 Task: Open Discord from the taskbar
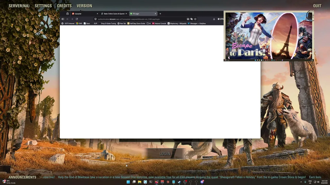[x=202, y=182]
